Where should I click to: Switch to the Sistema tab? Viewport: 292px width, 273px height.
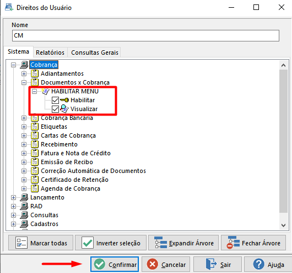[x=18, y=51]
